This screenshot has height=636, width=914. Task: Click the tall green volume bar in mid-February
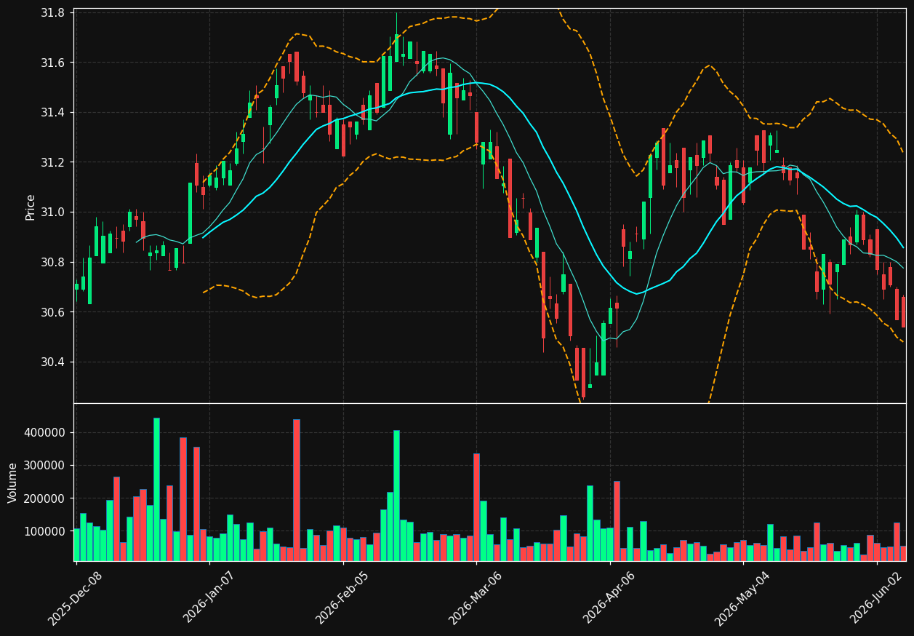coord(396,496)
